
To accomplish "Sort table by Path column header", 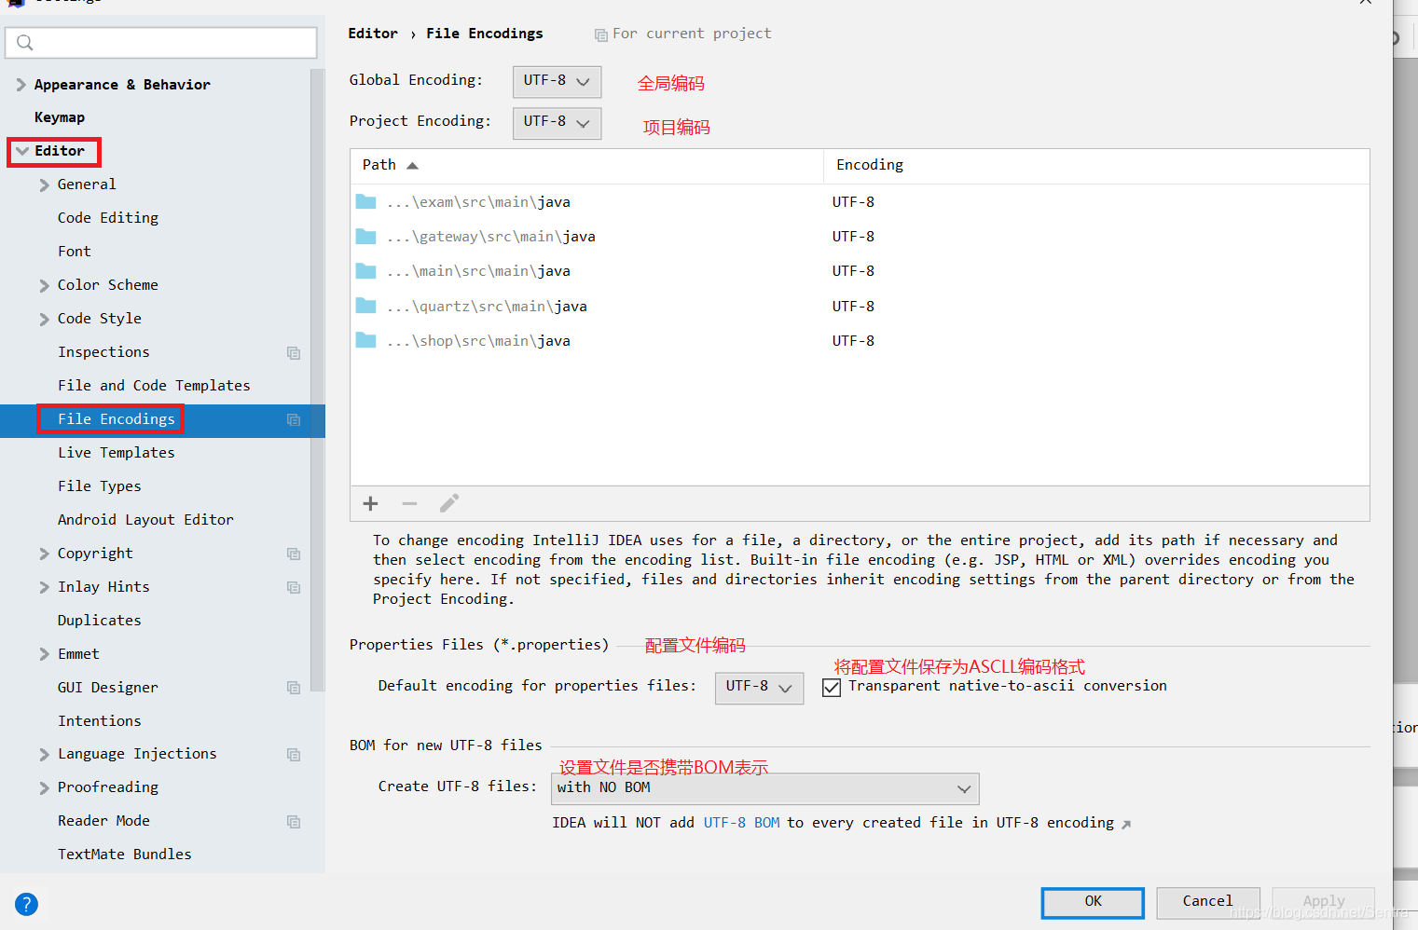I will click(586, 166).
